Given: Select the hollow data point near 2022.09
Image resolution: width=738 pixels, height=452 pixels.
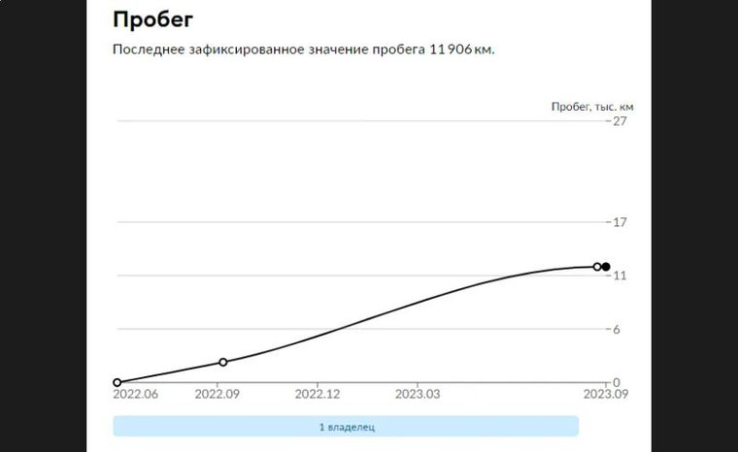Looking at the screenshot, I should 223,362.
